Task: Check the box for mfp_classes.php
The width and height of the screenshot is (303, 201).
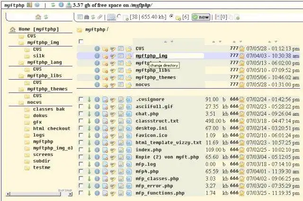Action: click(81, 178)
